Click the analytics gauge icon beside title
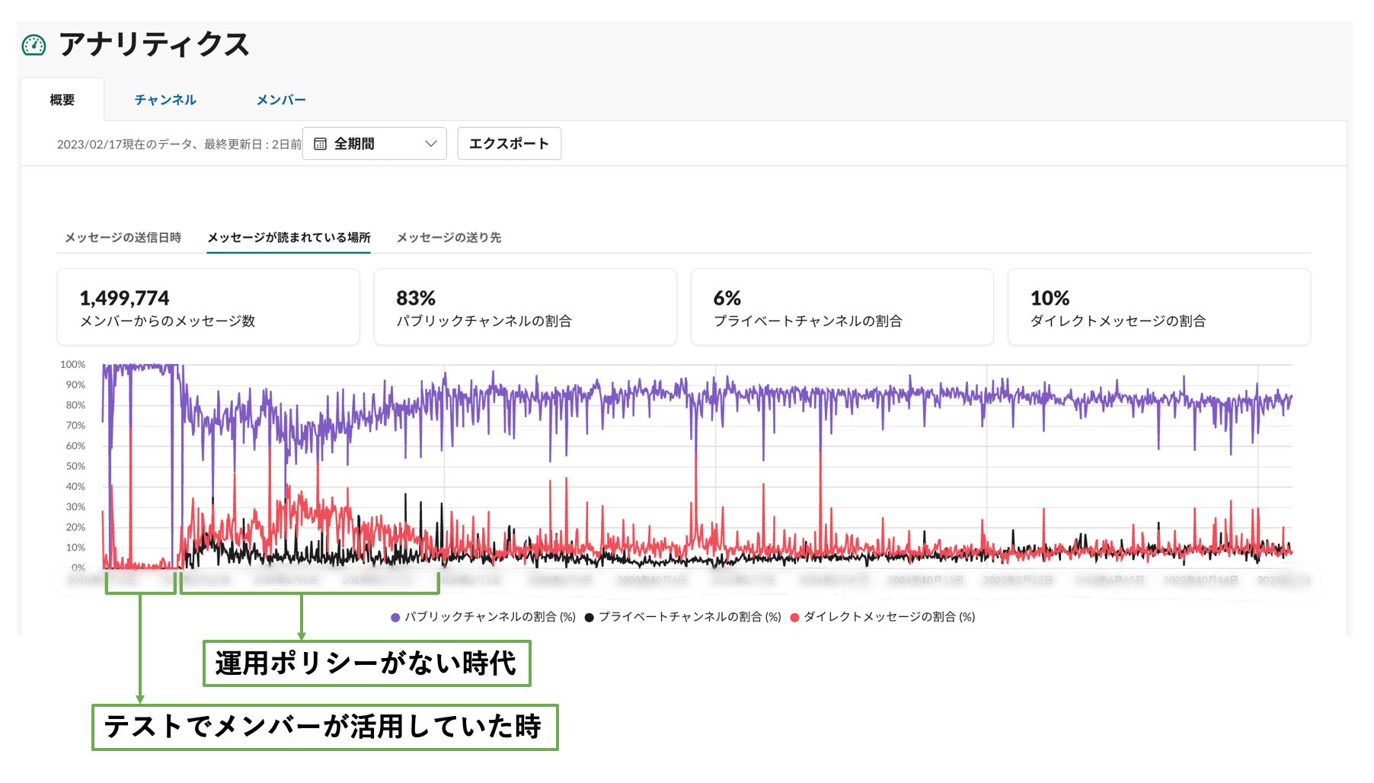 34,46
